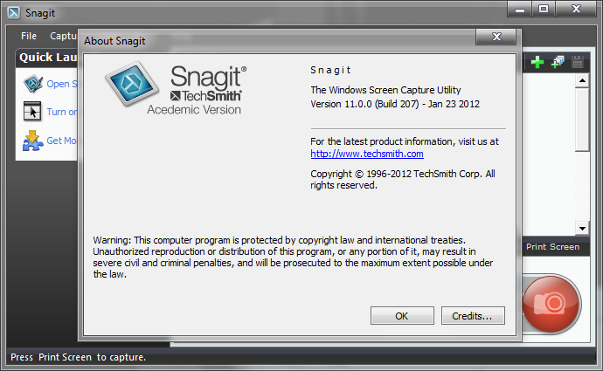Click the Print Screen hotkey label
Image resolution: width=603 pixels, height=371 pixels.
[x=552, y=247]
